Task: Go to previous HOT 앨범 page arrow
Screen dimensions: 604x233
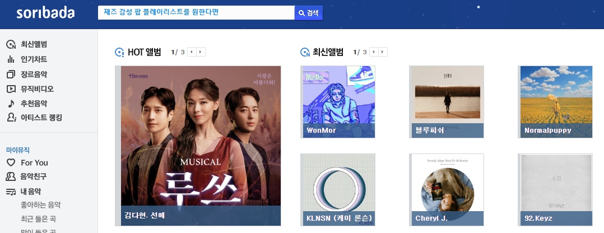Action: point(192,52)
